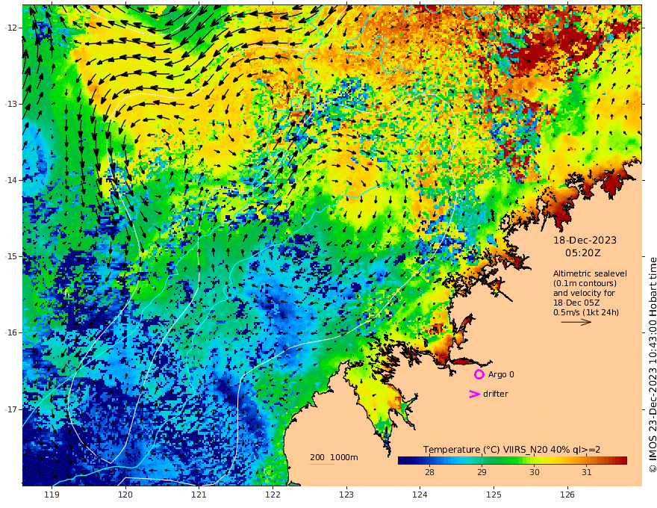Image resolution: width=657 pixels, height=508 pixels.
Task: Click the latitude axis label '-15'
Action: (x=12, y=256)
